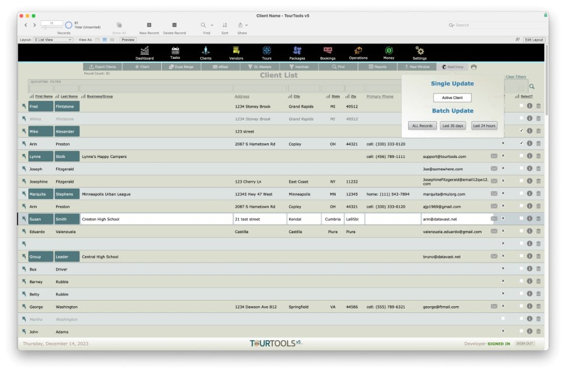Open the Settings gear module

pos(419,53)
